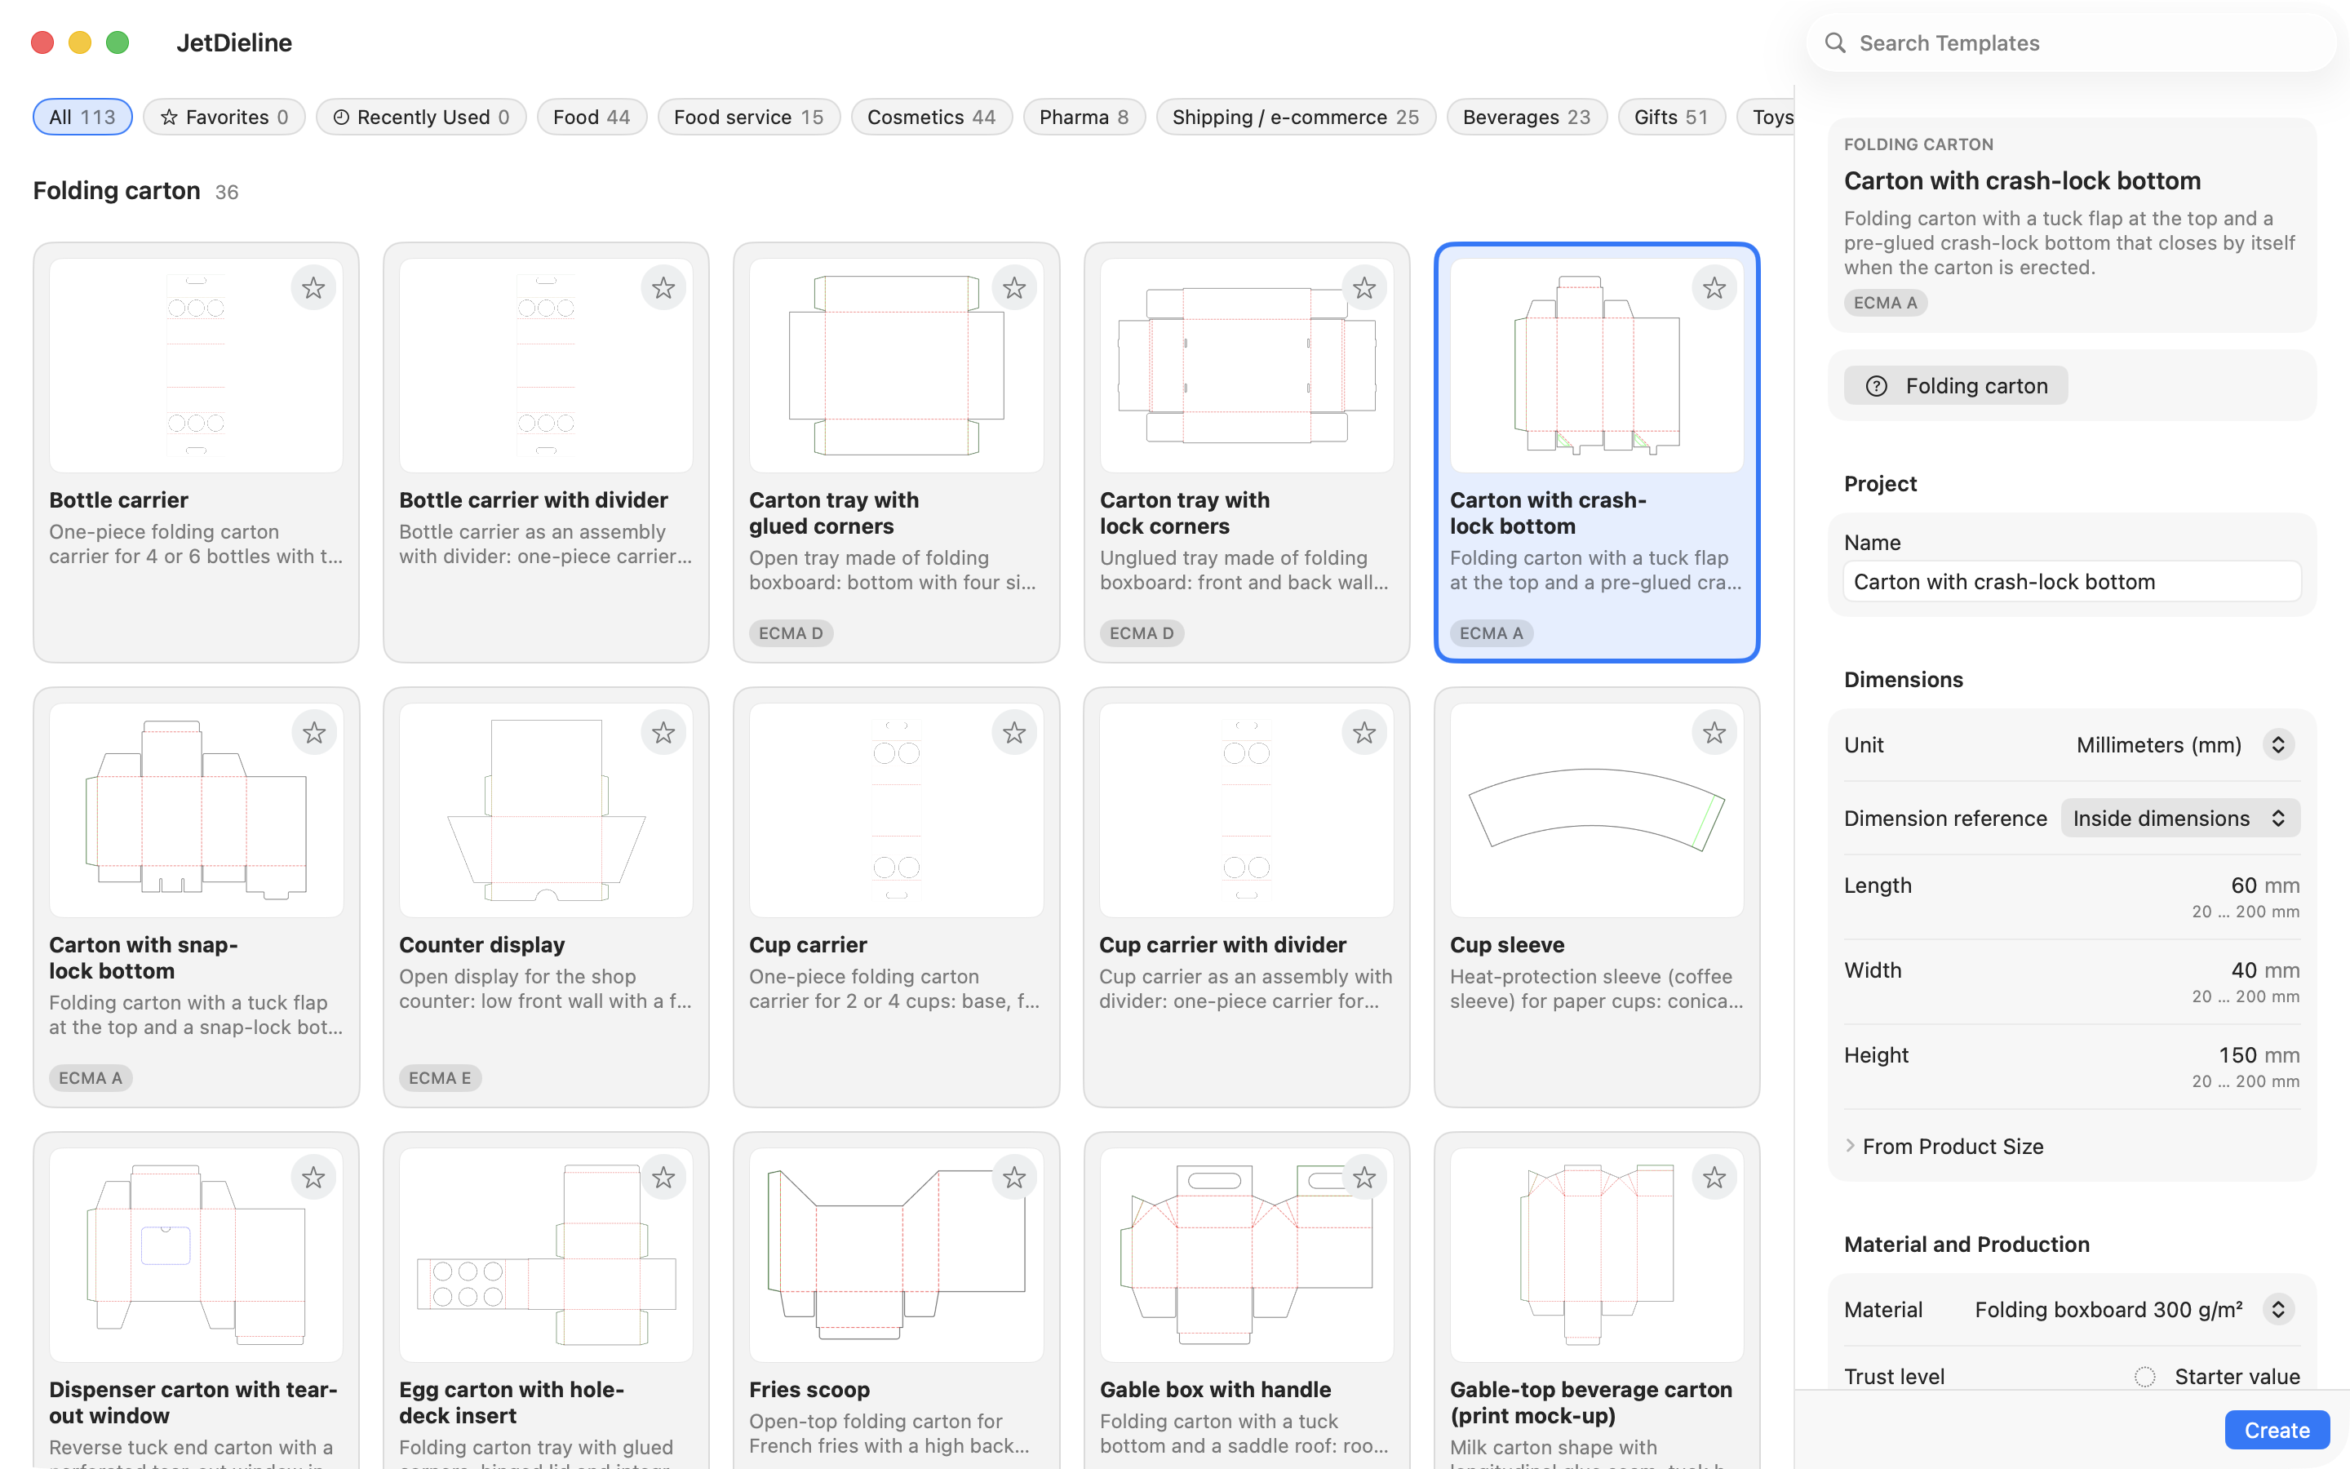This screenshot has height=1469, width=2350.
Task: Star the Bottle carrier with divider card
Action: (x=663, y=287)
